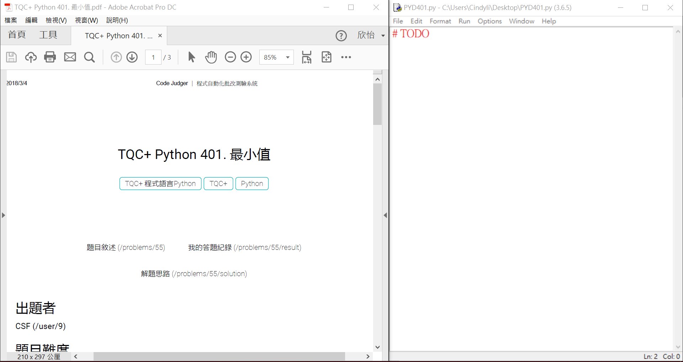Open more tools ellipsis menu

click(x=346, y=57)
